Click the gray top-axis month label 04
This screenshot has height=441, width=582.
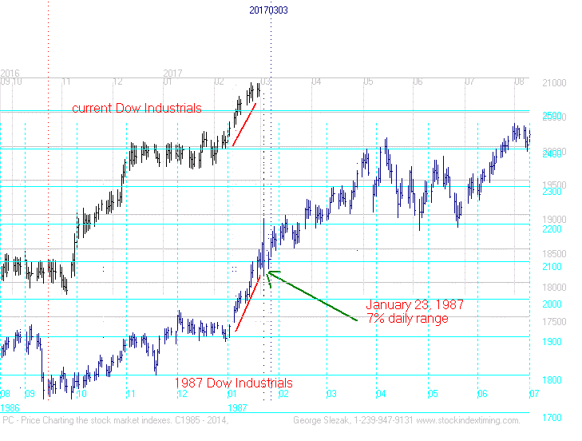[316, 81]
